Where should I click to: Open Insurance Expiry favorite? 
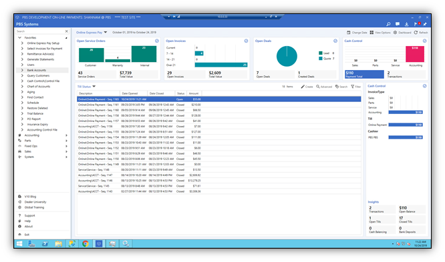coord(37,125)
